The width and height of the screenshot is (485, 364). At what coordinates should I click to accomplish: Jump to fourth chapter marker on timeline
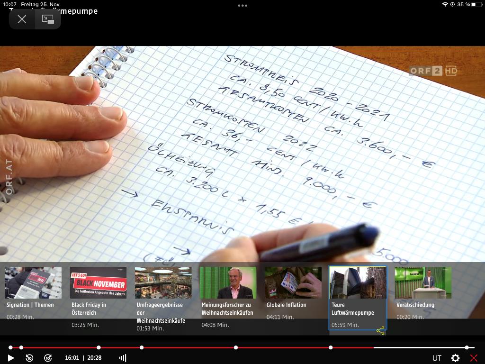coord(142,347)
